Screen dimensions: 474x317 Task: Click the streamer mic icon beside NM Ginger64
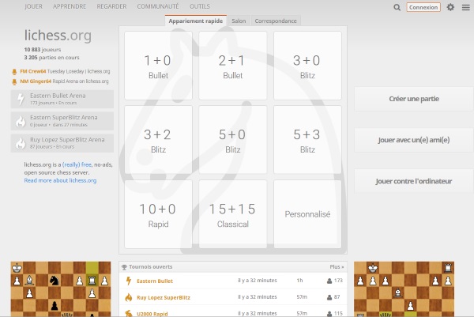14,81
